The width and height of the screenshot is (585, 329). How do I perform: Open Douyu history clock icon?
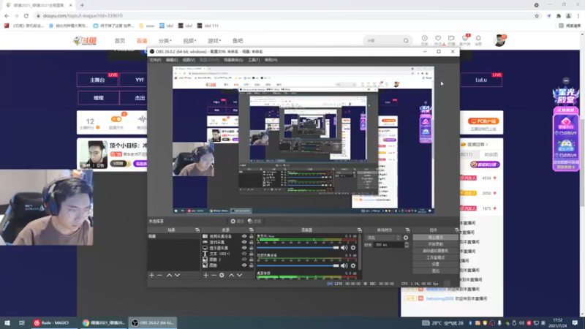click(x=425, y=40)
